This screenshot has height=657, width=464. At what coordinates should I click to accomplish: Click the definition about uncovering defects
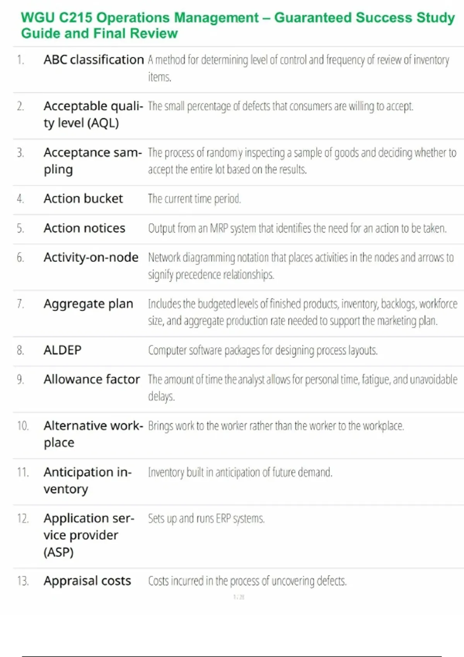coord(247,581)
